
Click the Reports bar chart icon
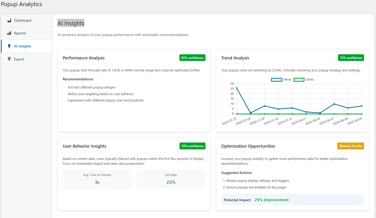tap(9, 33)
